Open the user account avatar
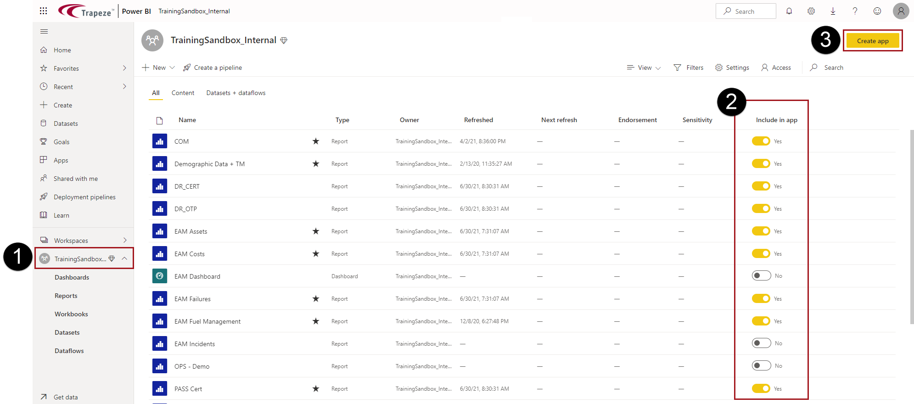The image size is (914, 404). point(901,11)
